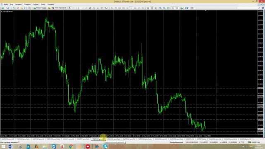
Task: Select the text drawing tool
Action: 98,8
